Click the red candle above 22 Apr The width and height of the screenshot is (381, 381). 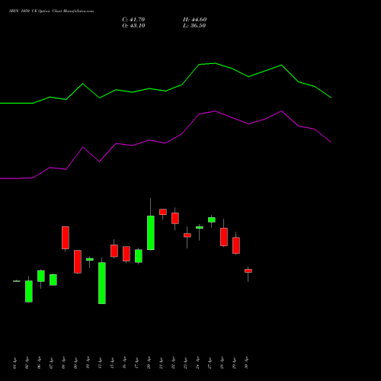click(175, 218)
